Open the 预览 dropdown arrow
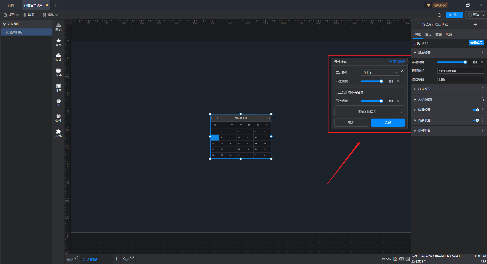 pyautogui.click(x=483, y=15)
